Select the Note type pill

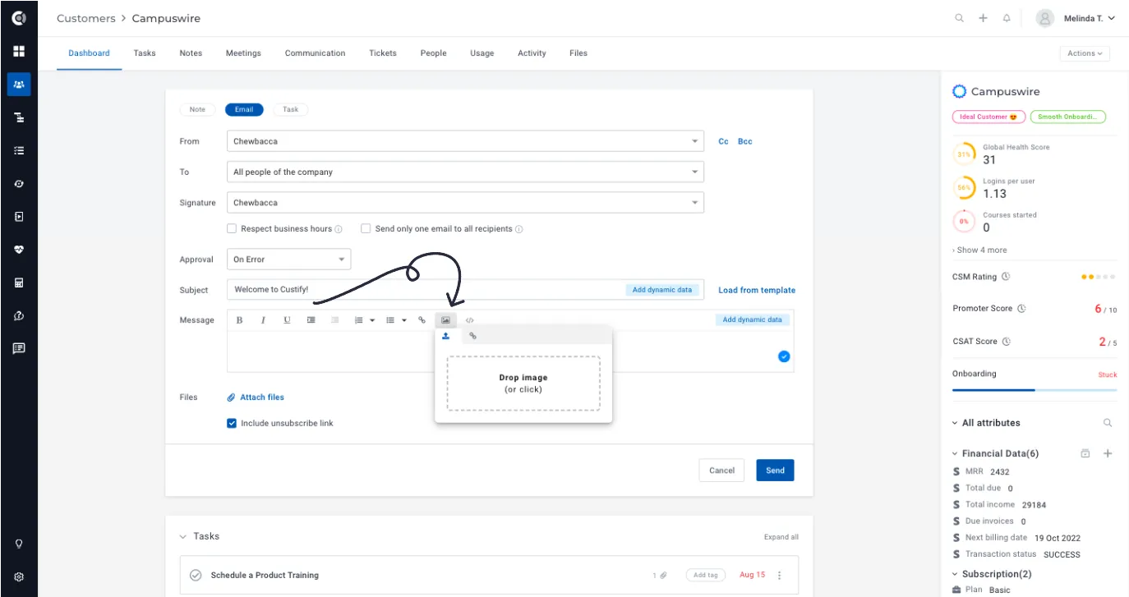tap(197, 110)
